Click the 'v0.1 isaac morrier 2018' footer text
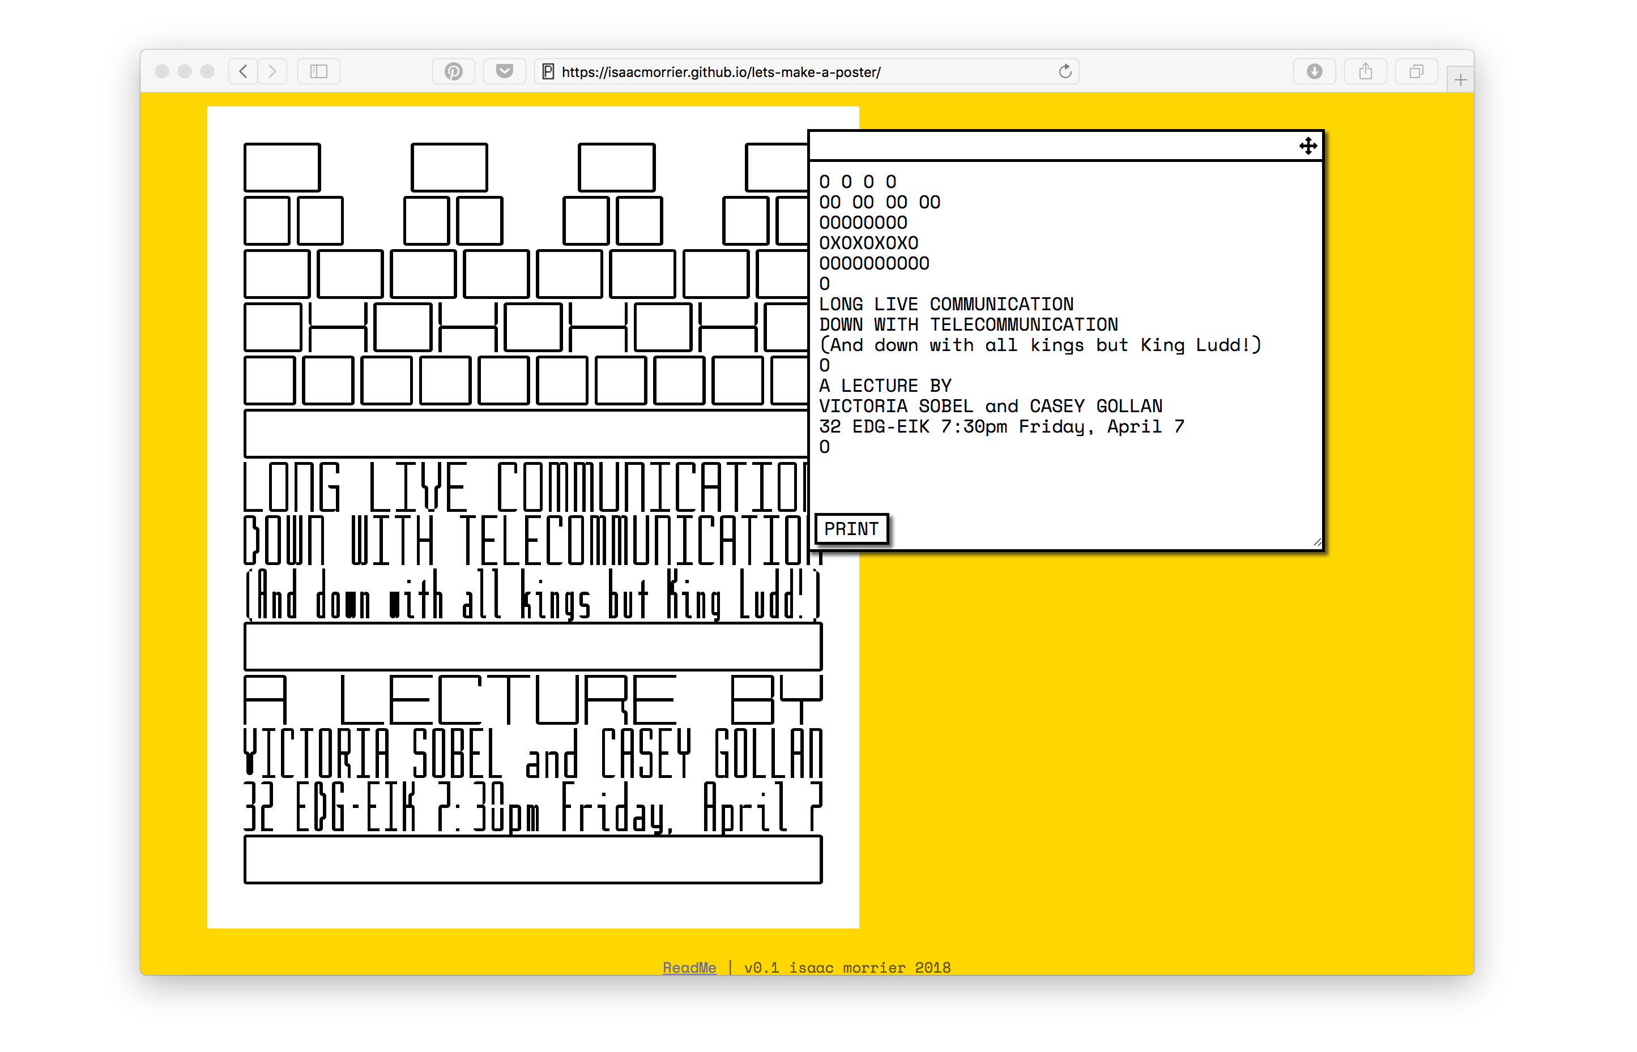1637x1052 pixels. (847, 967)
